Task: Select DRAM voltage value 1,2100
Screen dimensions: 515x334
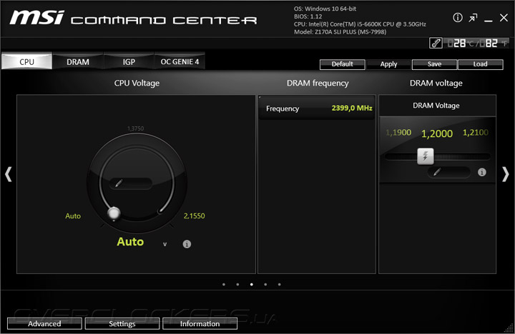Action: point(475,133)
